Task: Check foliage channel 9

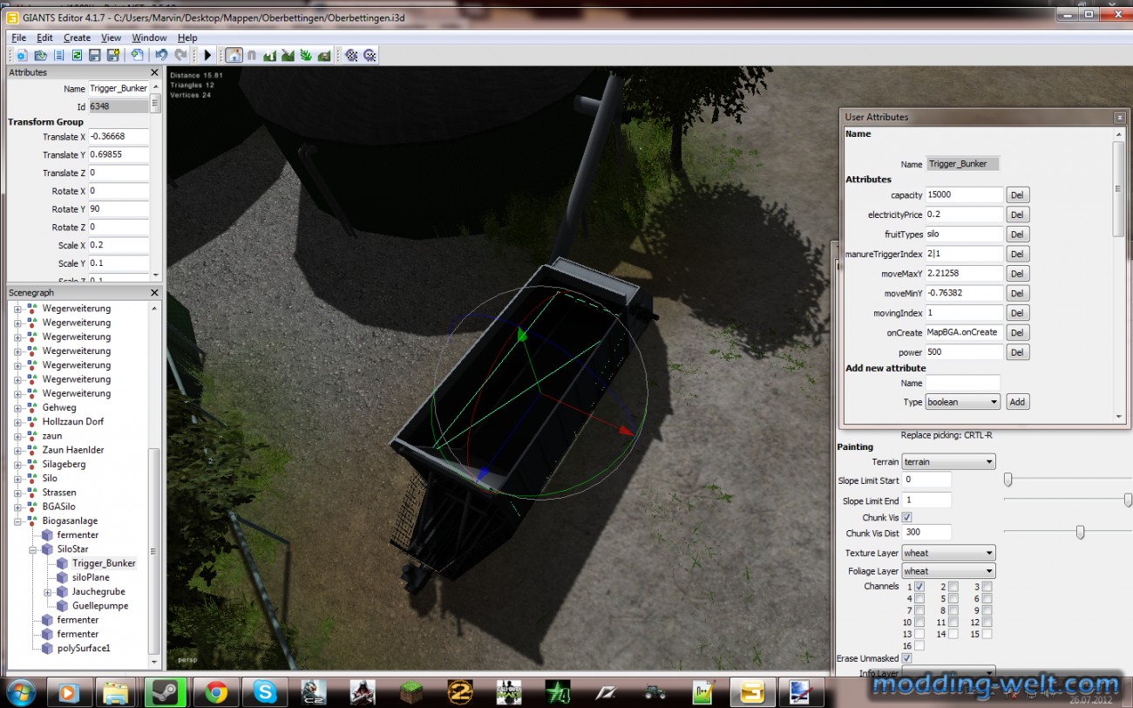Action: [987, 610]
